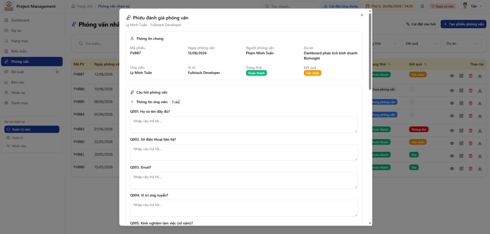
Task: View the PV005 interview record
Action: pyautogui.click(x=452, y=103)
